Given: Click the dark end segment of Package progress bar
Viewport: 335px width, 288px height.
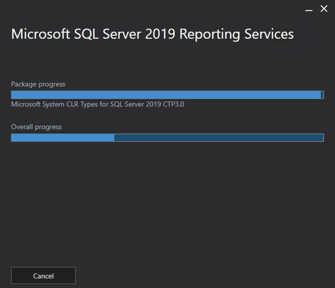Looking at the screenshot, I should [x=322, y=95].
